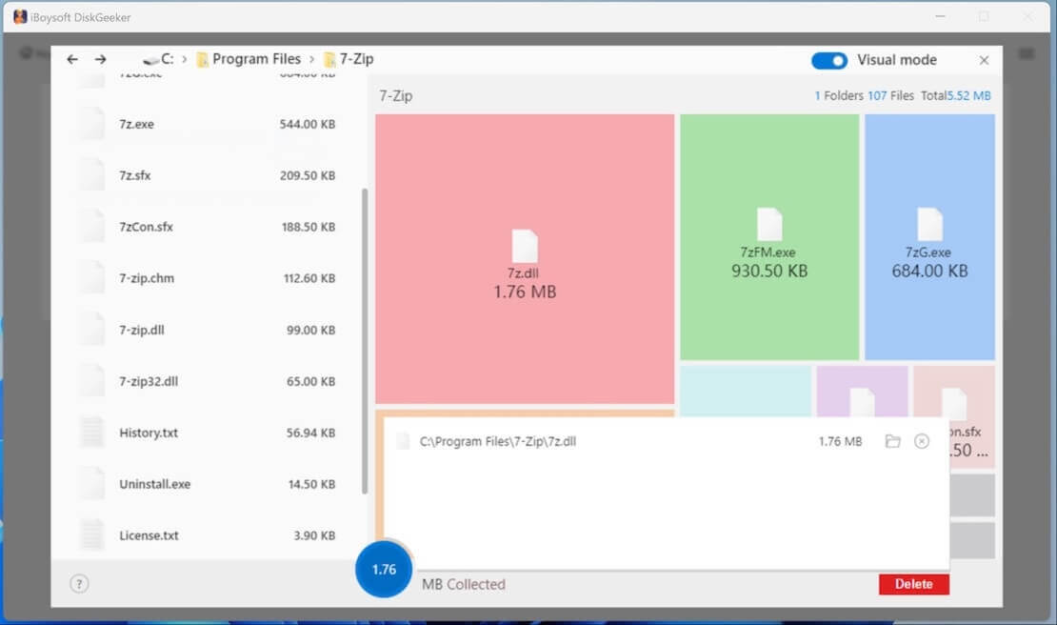Select the 7zFM.exe green tile
Screen dimensions: 1057x625
pos(768,238)
